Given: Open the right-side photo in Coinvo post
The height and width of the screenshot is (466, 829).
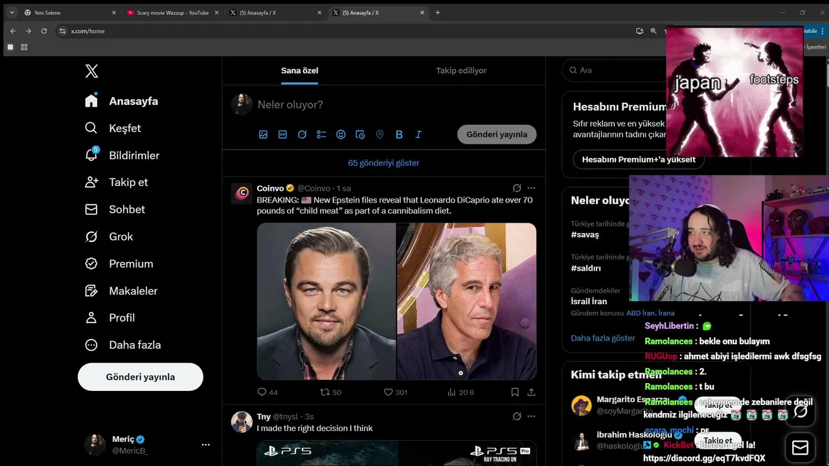Looking at the screenshot, I should click(467, 302).
